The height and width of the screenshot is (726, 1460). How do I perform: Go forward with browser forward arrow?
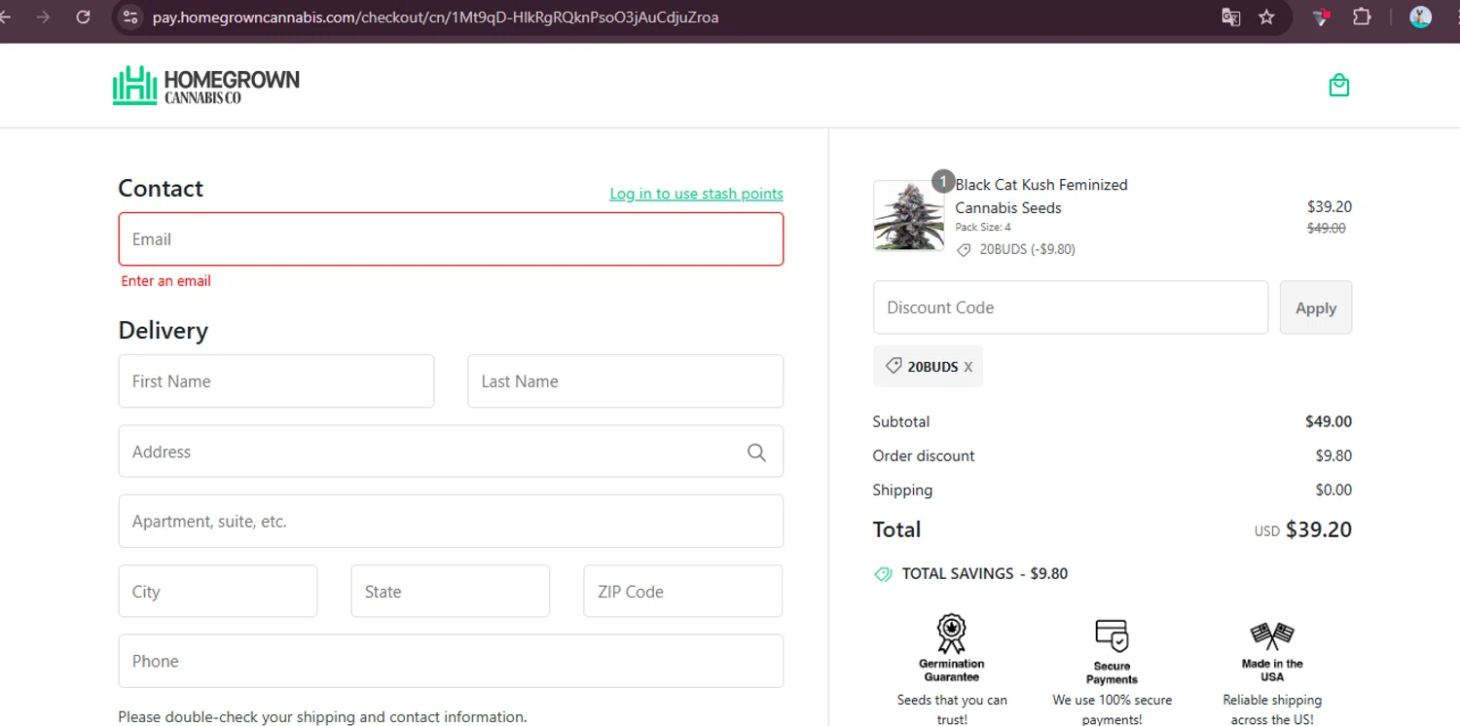click(x=43, y=17)
